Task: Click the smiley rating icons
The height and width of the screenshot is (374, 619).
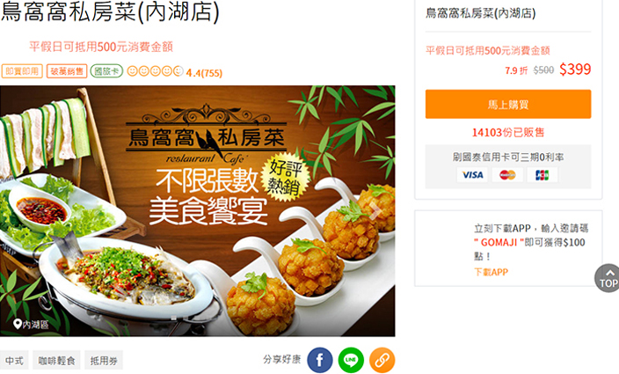Action: coord(155,71)
